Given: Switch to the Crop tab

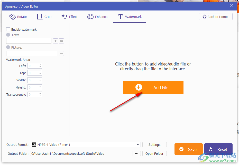Looking at the screenshot, I should click(x=44, y=17).
